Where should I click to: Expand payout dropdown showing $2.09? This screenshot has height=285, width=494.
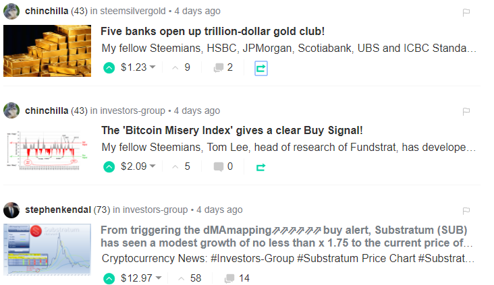coord(152,166)
